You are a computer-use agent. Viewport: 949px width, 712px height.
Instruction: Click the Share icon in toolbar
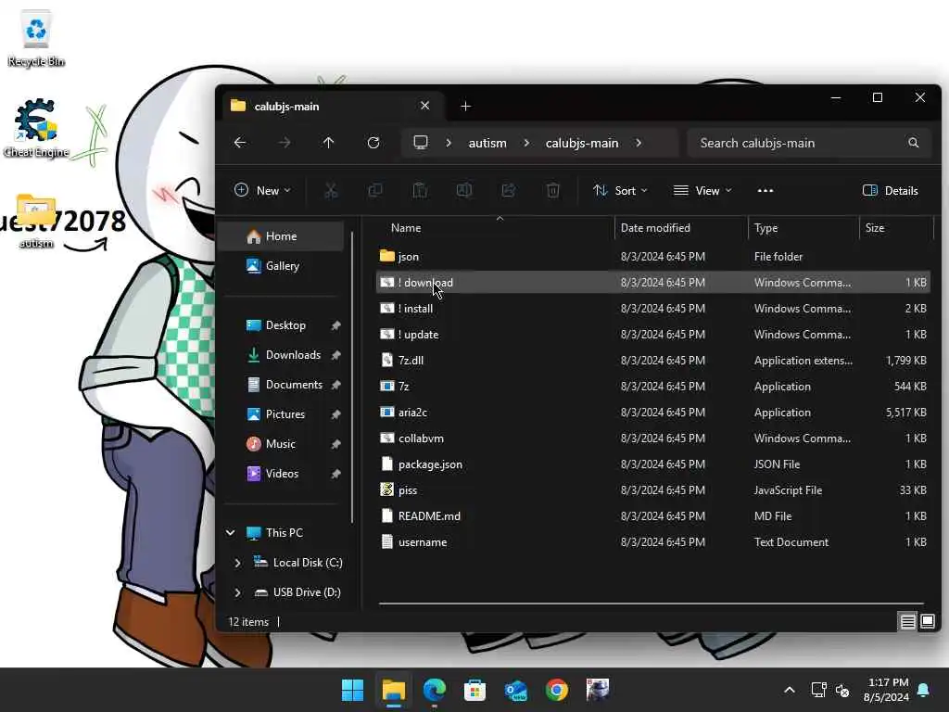point(509,191)
